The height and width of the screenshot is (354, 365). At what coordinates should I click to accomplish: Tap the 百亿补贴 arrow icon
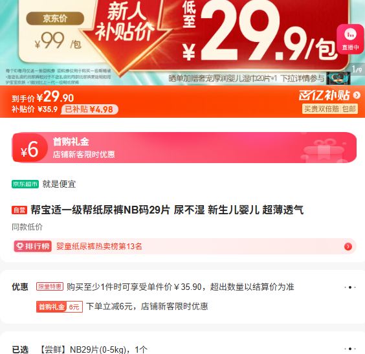[357, 95]
